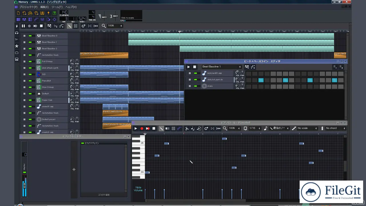Mute kick_hard01.ogg in Beat+Bassline Editor
Viewport: 366px width, 206px height.
point(196,73)
